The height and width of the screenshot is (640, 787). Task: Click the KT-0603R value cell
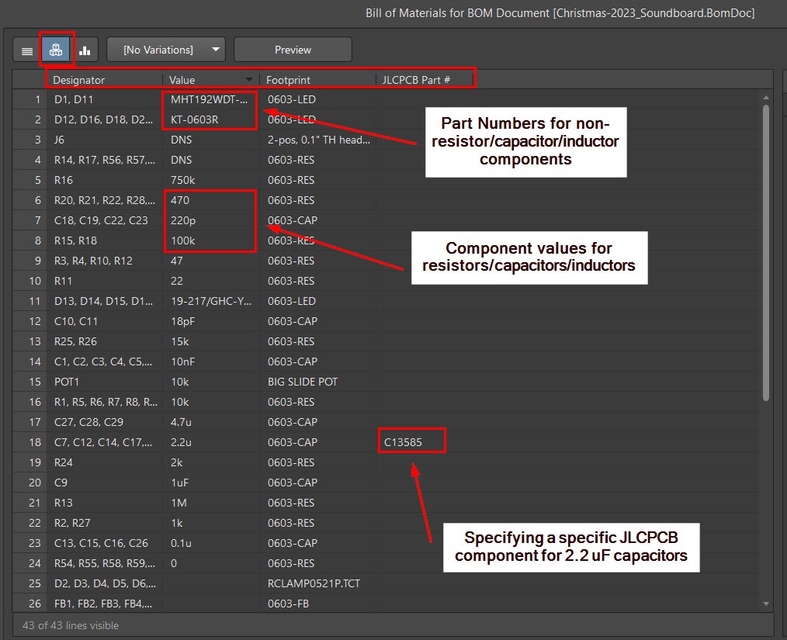tap(210, 119)
